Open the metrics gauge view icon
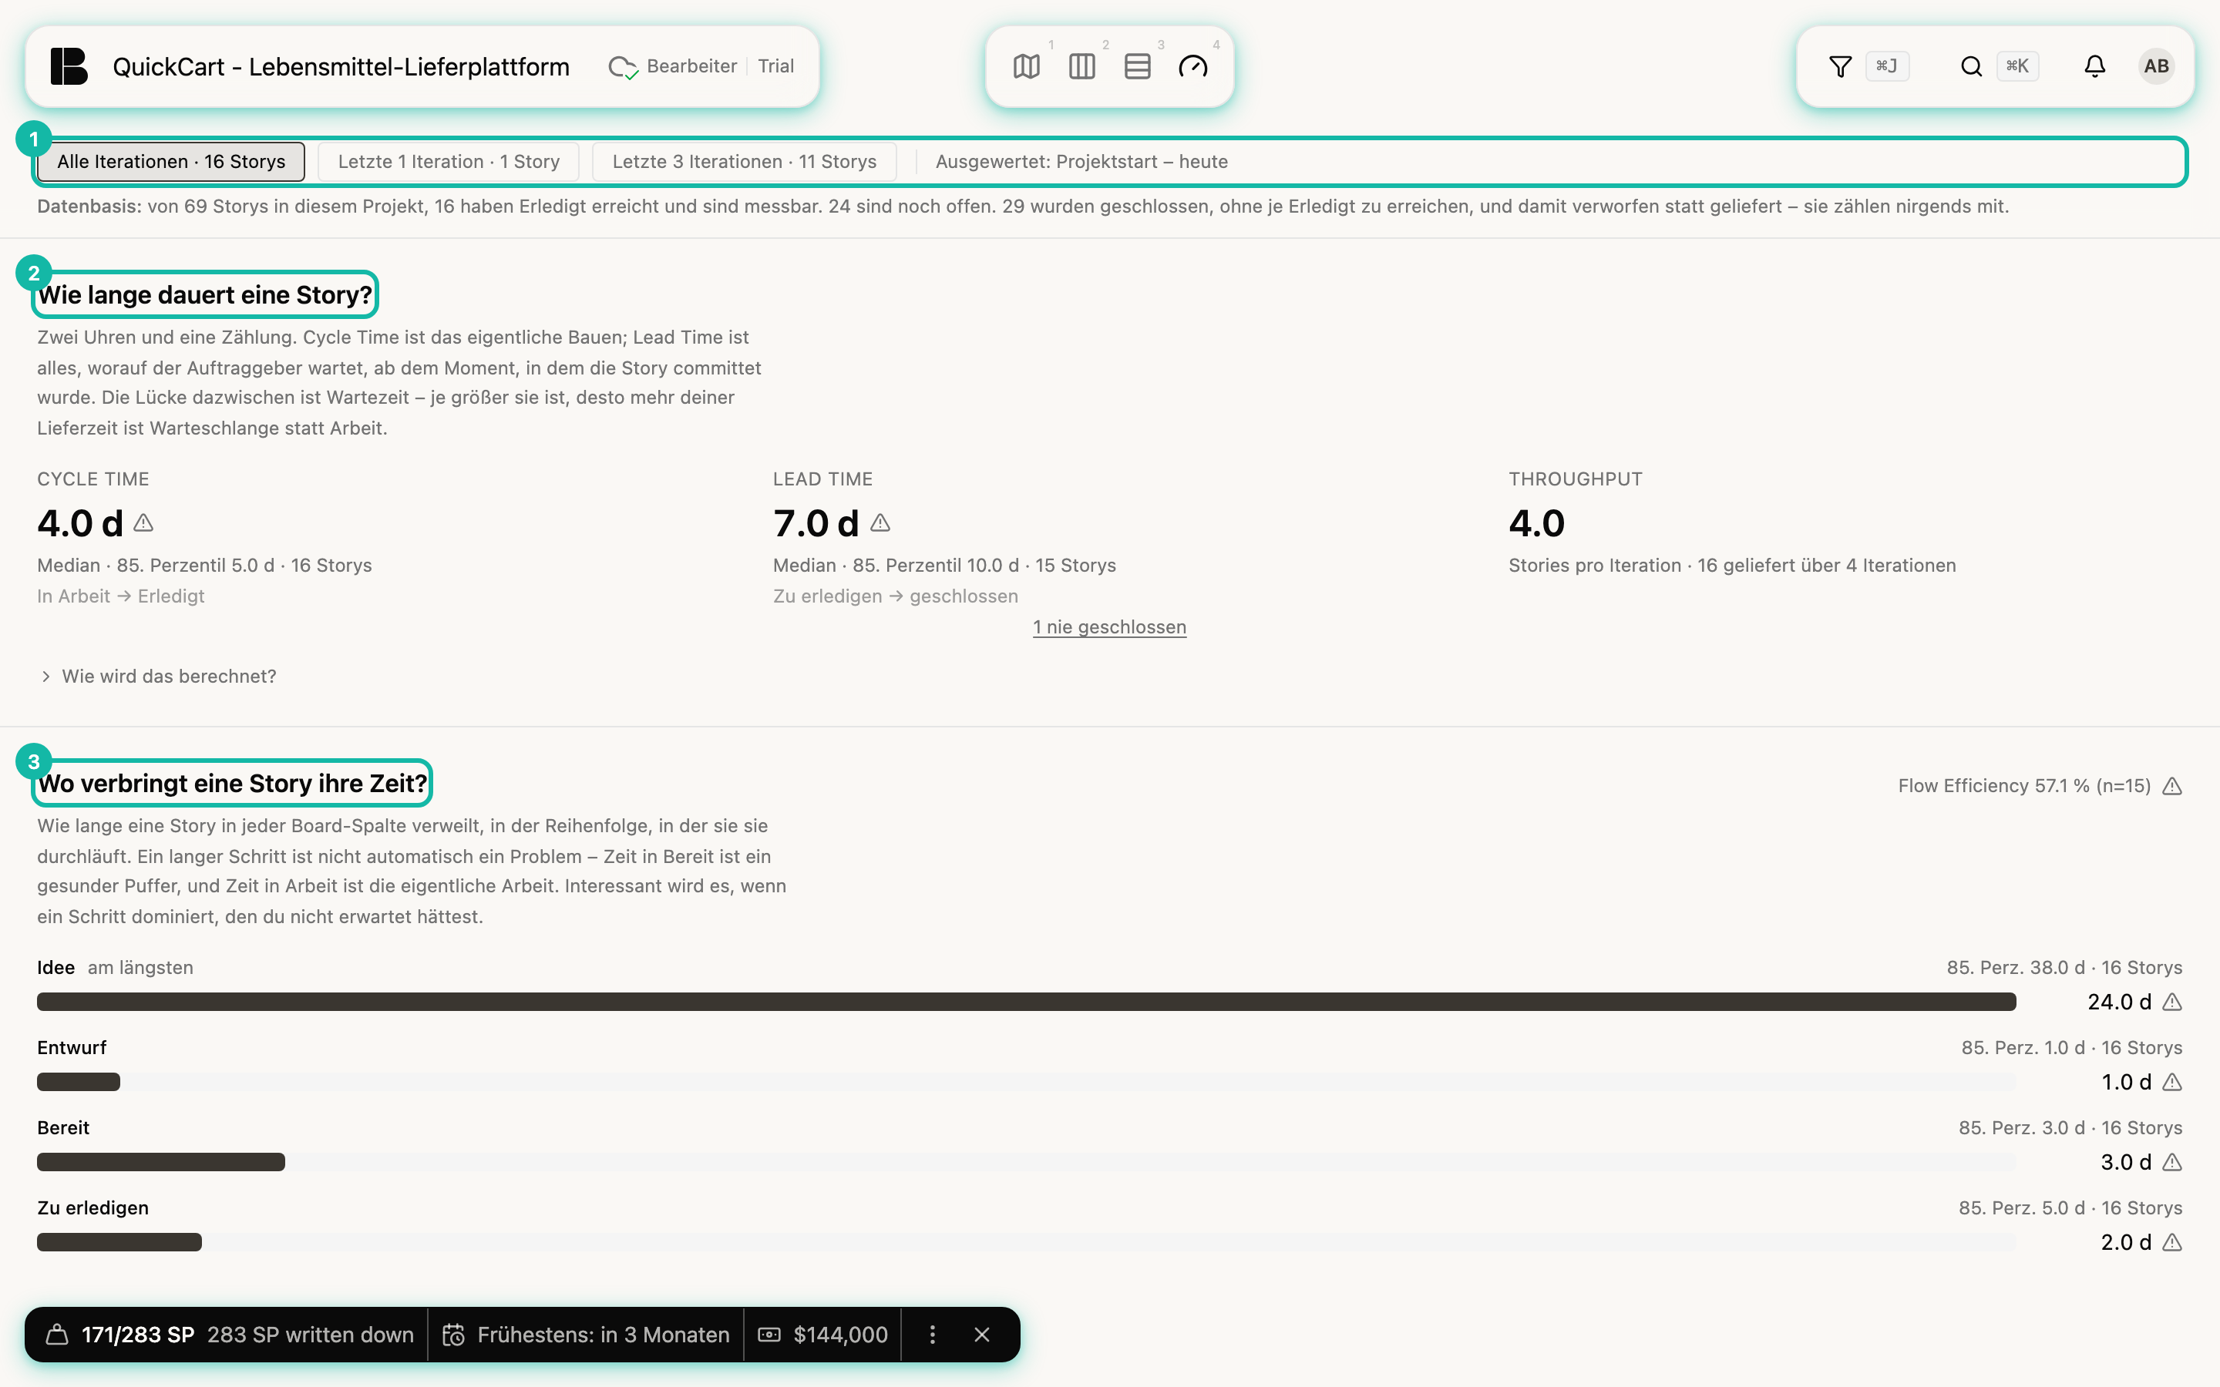The width and height of the screenshot is (2220, 1387). (1192, 66)
